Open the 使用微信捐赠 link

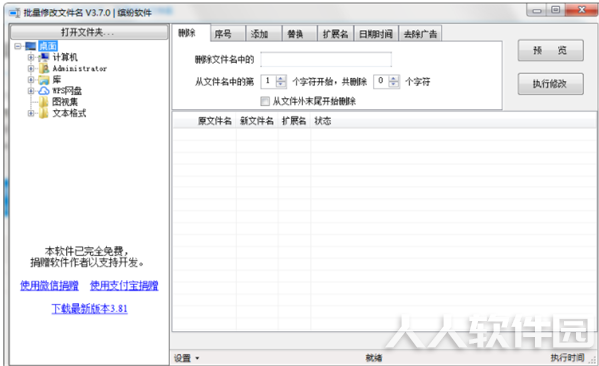pyautogui.click(x=49, y=285)
